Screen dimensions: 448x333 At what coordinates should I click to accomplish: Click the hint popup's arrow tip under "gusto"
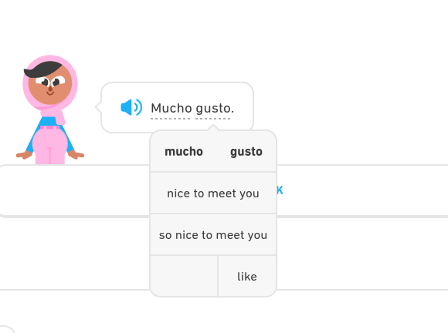click(x=213, y=127)
